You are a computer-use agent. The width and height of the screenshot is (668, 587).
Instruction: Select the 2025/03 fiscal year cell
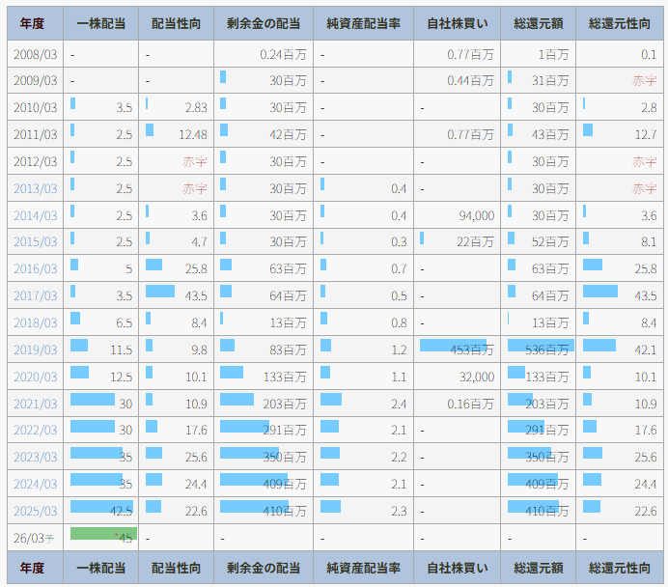pyautogui.click(x=35, y=511)
